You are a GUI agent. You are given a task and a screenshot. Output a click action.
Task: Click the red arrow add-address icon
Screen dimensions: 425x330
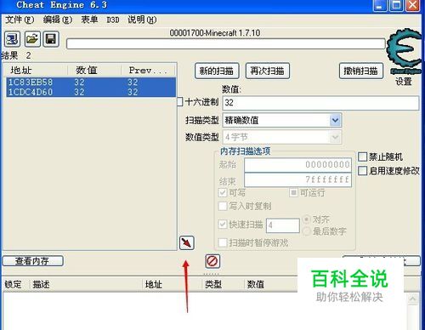coord(187,243)
